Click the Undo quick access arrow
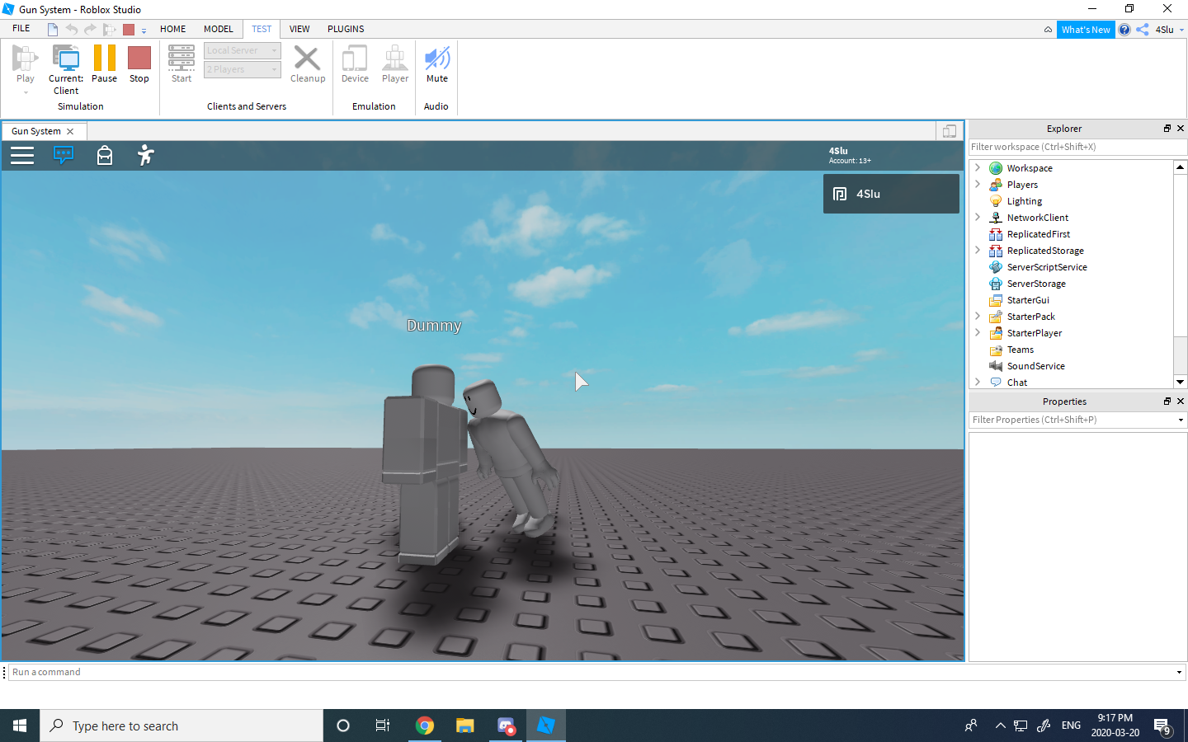 (x=72, y=30)
